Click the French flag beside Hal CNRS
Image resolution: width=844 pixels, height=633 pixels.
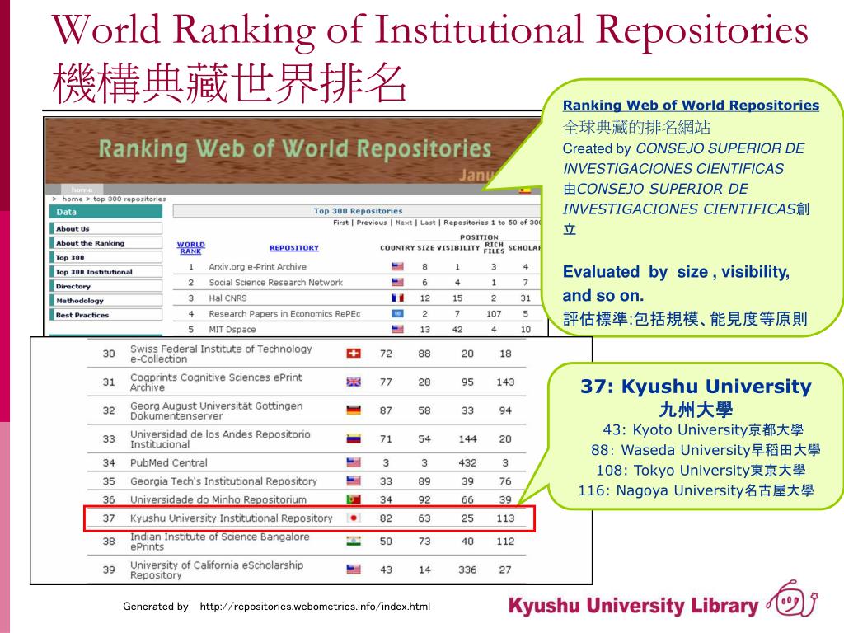[397, 298]
